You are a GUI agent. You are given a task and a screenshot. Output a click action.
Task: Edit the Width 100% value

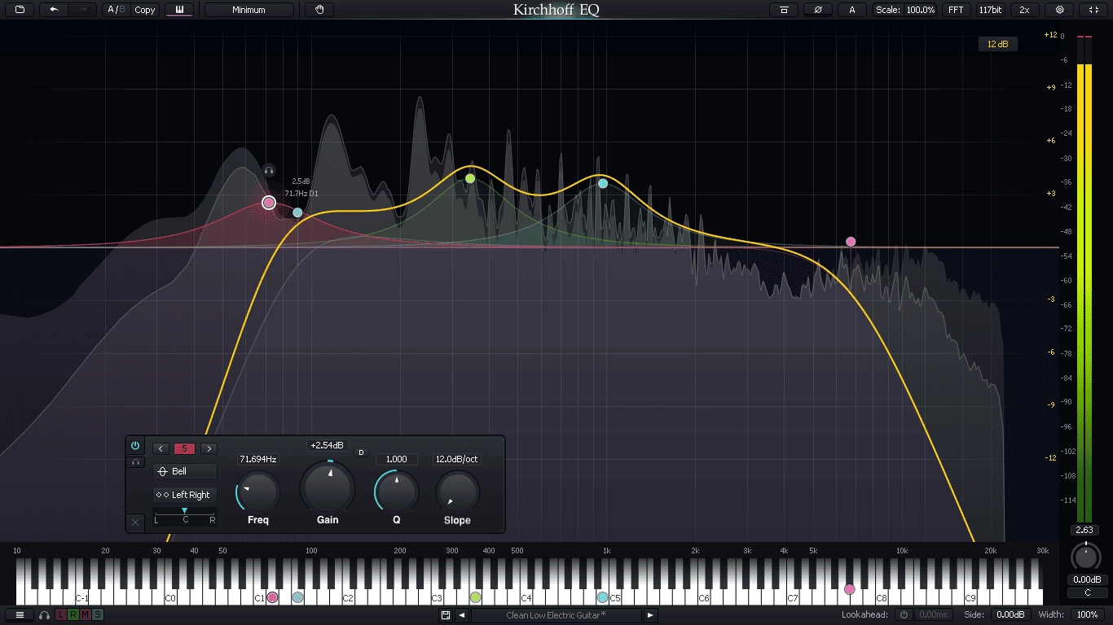tap(1087, 615)
